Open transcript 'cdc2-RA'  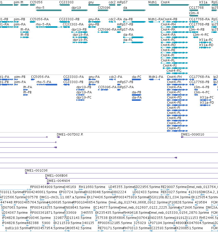(x=115, y=19)
